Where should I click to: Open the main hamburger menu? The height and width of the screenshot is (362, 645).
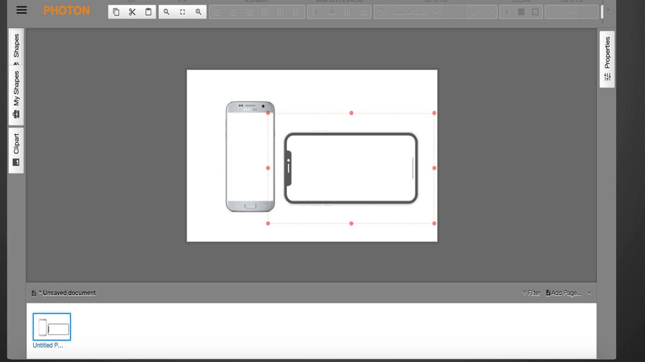(21, 10)
